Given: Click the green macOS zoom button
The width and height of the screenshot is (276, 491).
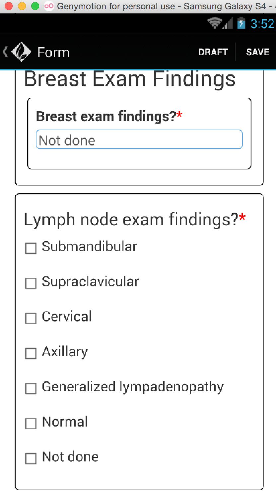Looking at the screenshot, I should (x=35, y=6).
